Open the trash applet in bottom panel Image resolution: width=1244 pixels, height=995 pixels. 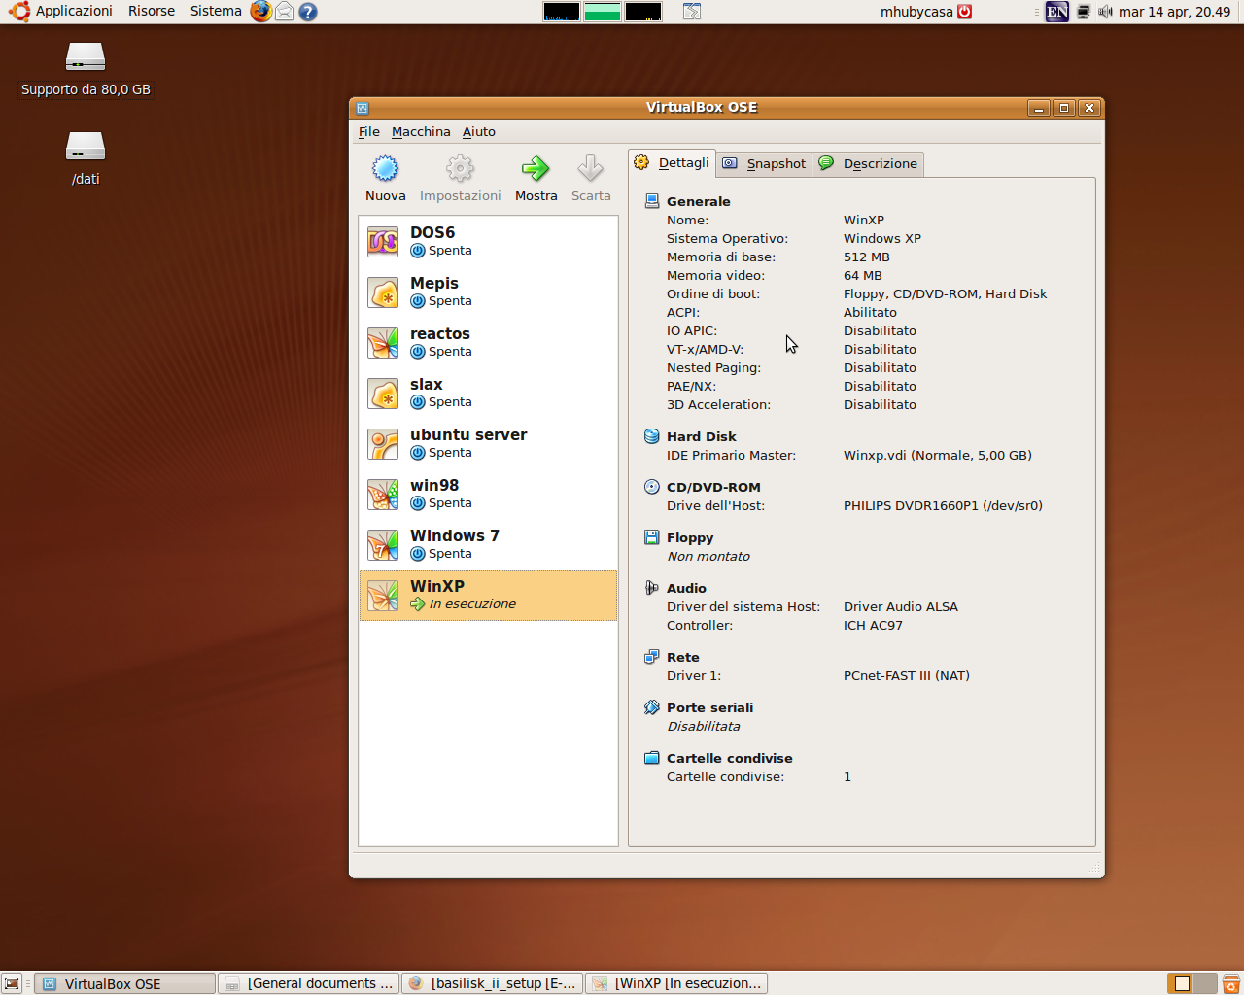[1230, 983]
